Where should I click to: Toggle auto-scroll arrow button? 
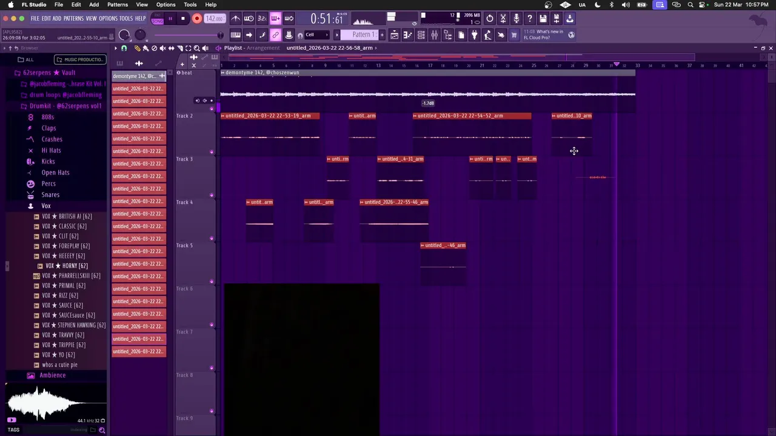[x=249, y=35]
